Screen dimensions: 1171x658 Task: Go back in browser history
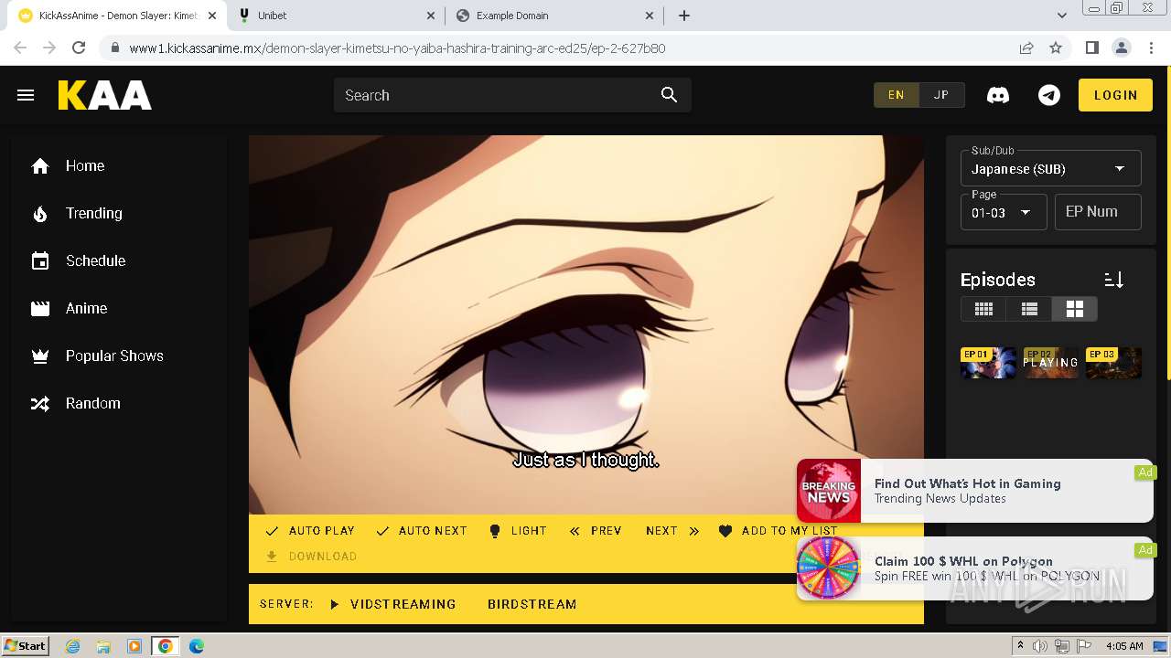tap(20, 48)
